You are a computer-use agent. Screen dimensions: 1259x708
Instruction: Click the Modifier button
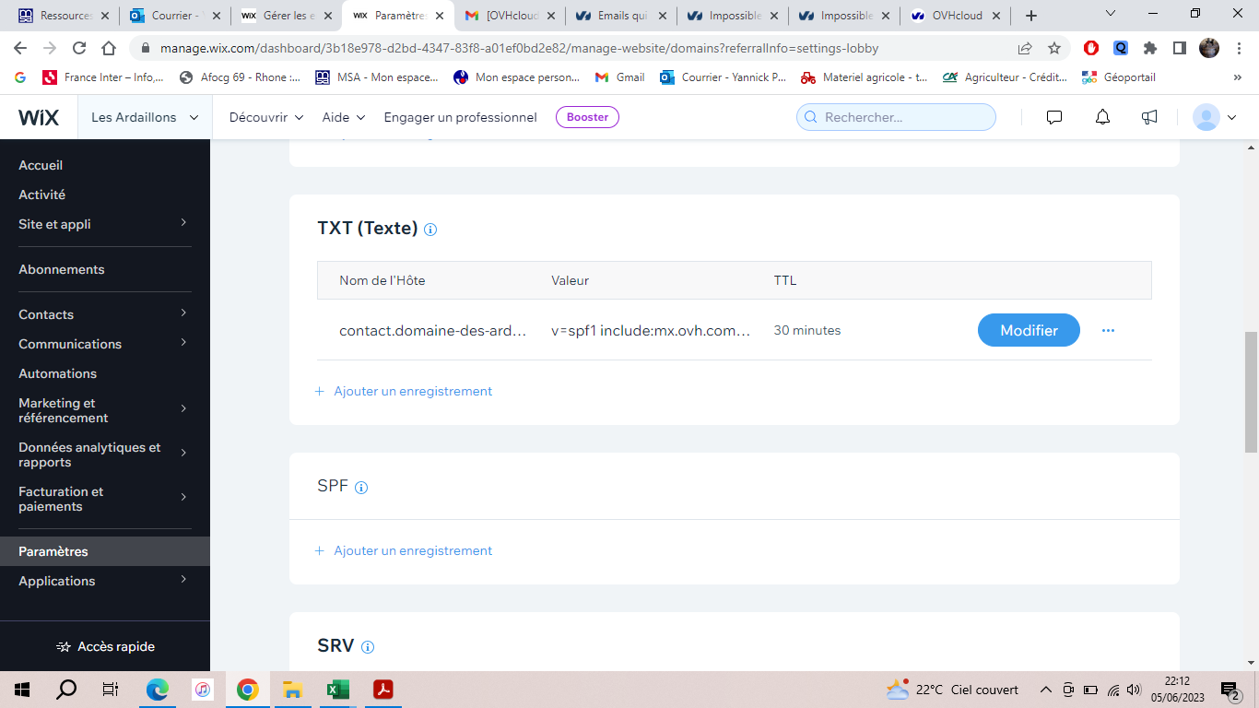1029,330
